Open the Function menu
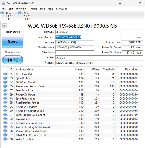 tap(21, 9)
